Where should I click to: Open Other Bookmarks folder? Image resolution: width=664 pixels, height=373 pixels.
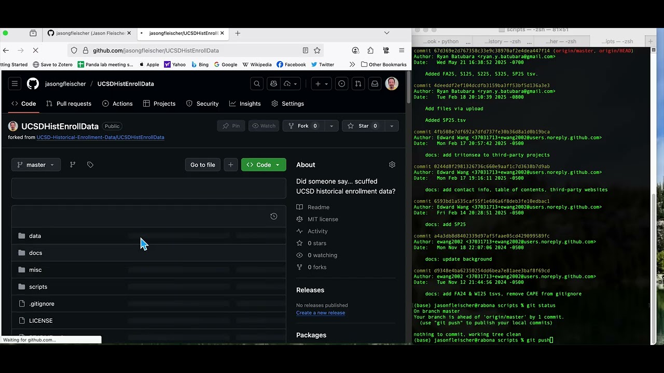click(384, 65)
